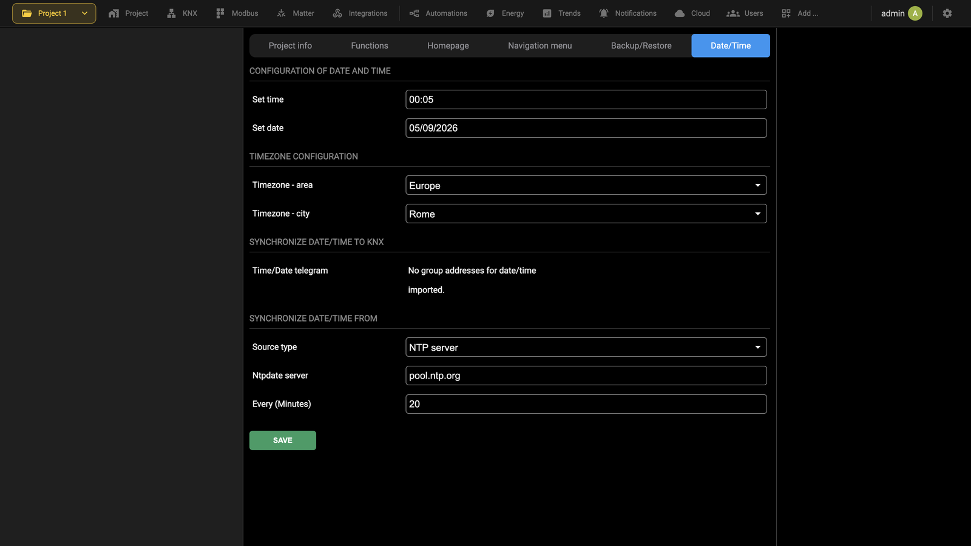Image resolution: width=971 pixels, height=546 pixels.
Task: Open the Matter section icon
Action: [x=281, y=13]
